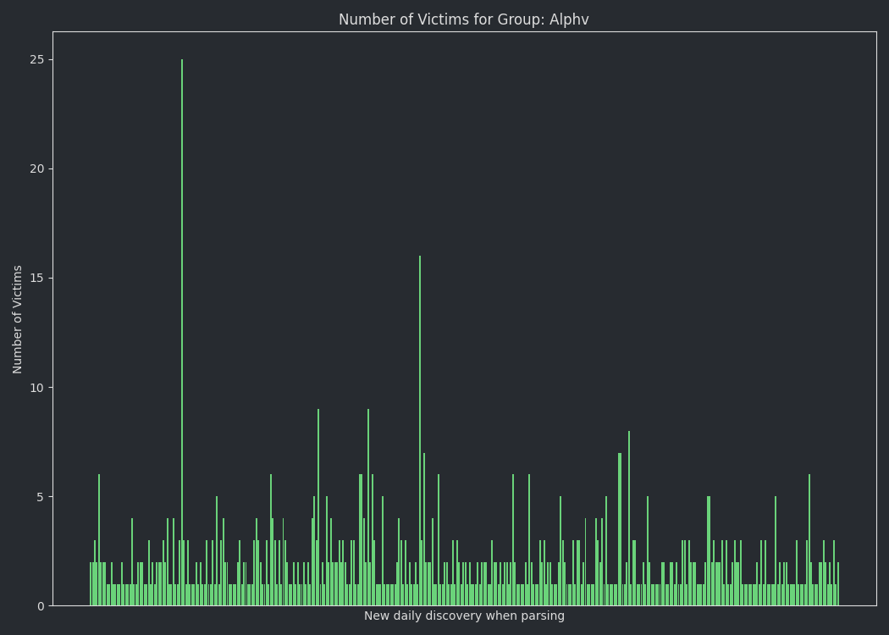This screenshot has width=889, height=635.
Task: Click the y-axis tick label 20
Action: [x=37, y=169]
